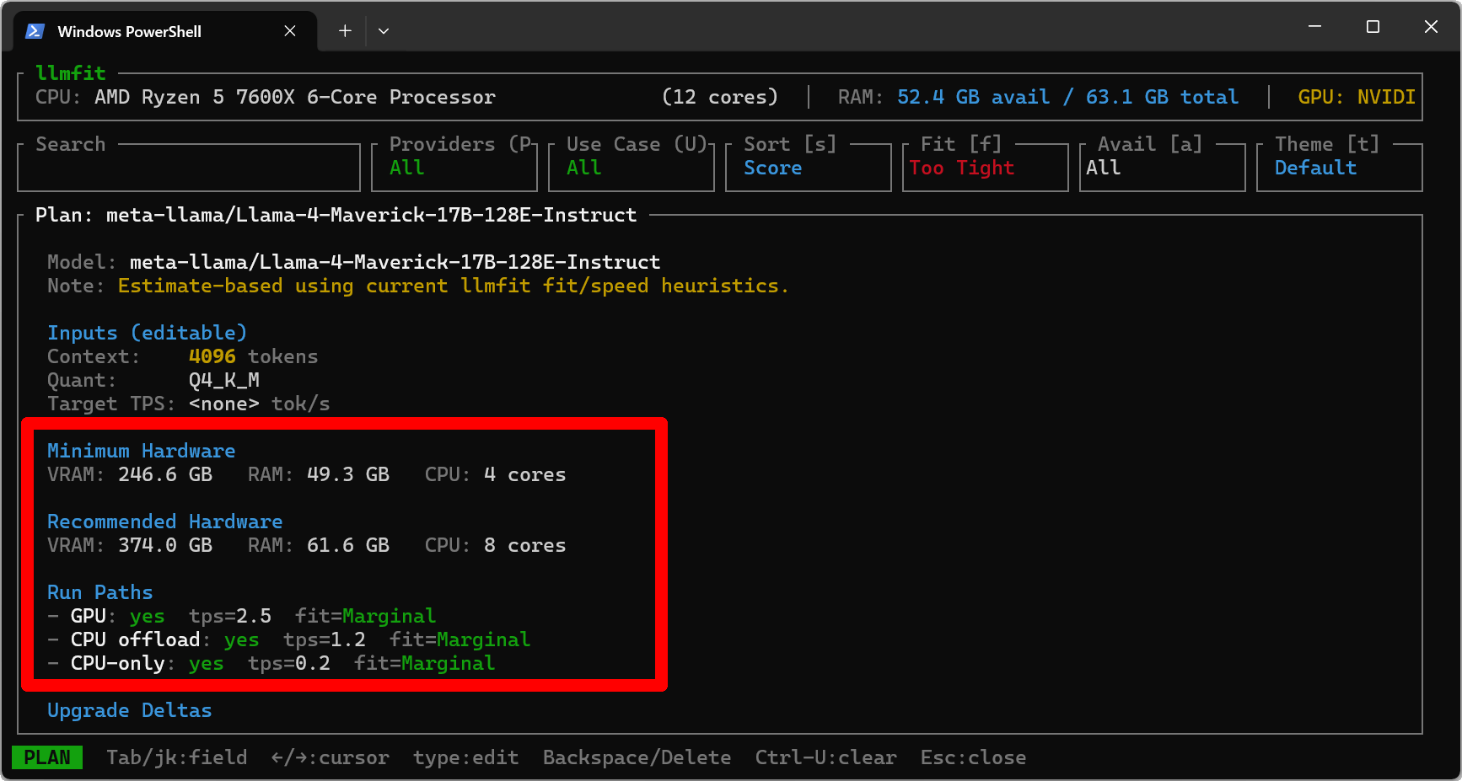The height and width of the screenshot is (781, 1462).
Task: Click the minimum RAM 49.3 GB value
Action: click(348, 474)
